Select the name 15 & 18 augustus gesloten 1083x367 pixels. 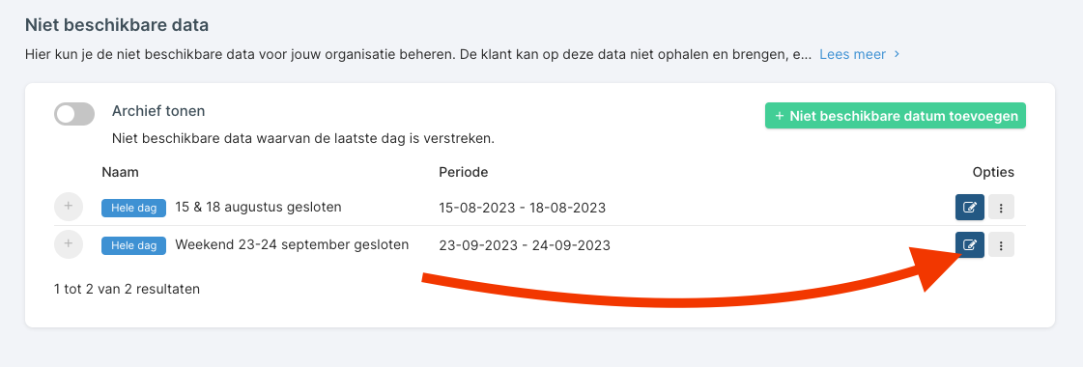258,207
